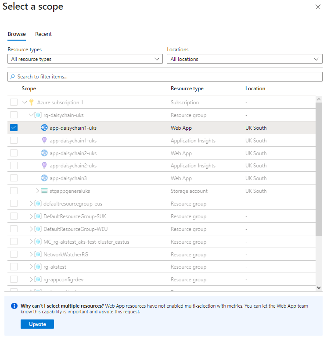
Task: Expand the MC_rg-akstest_aks-test-cluster_eastus group
Action: (x=31, y=241)
